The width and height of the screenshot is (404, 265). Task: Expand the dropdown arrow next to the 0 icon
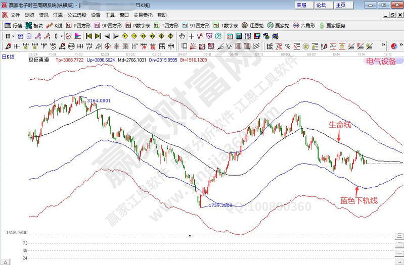tap(62, 36)
